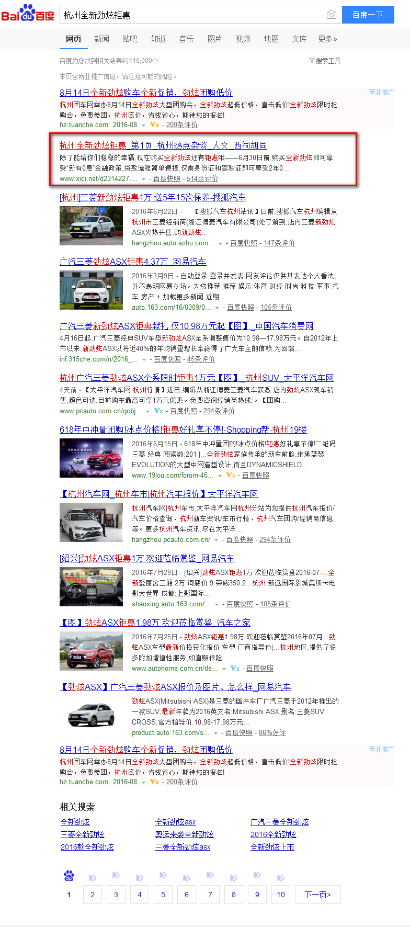
Task: Click V3 badge on 19lou.com result
Action: pyautogui.click(x=231, y=476)
